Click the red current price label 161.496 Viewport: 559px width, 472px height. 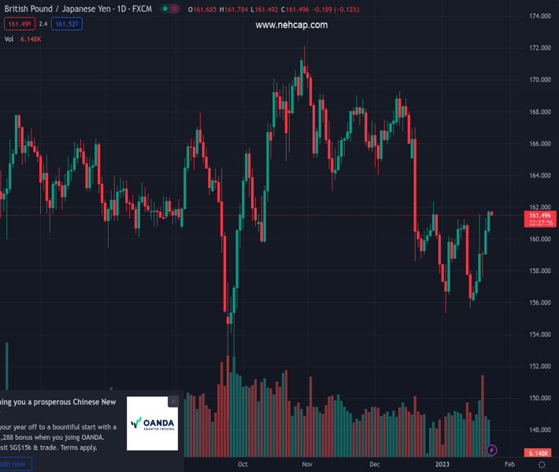pyautogui.click(x=539, y=215)
